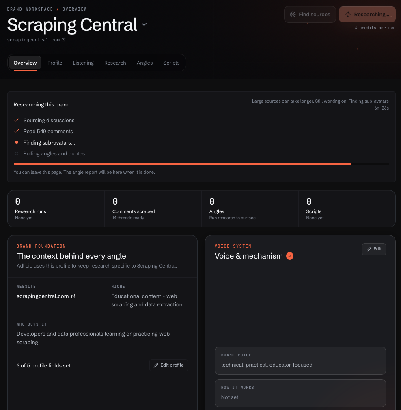
Task: Expand the Scraping Central brand dropdown chevron
Action: point(144,24)
